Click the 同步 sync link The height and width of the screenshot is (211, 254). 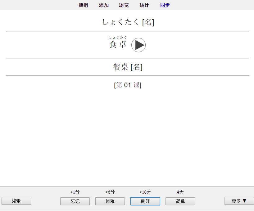click(x=165, y=5)
